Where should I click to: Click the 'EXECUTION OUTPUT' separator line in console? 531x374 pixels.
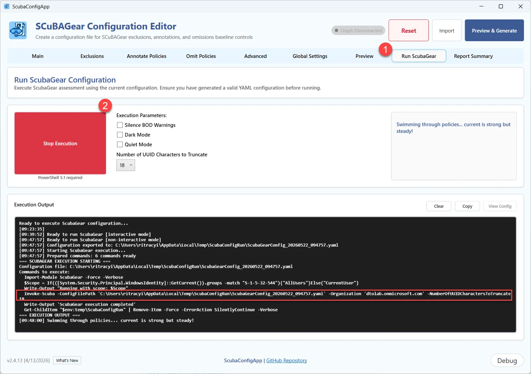[x=50, y=315]
